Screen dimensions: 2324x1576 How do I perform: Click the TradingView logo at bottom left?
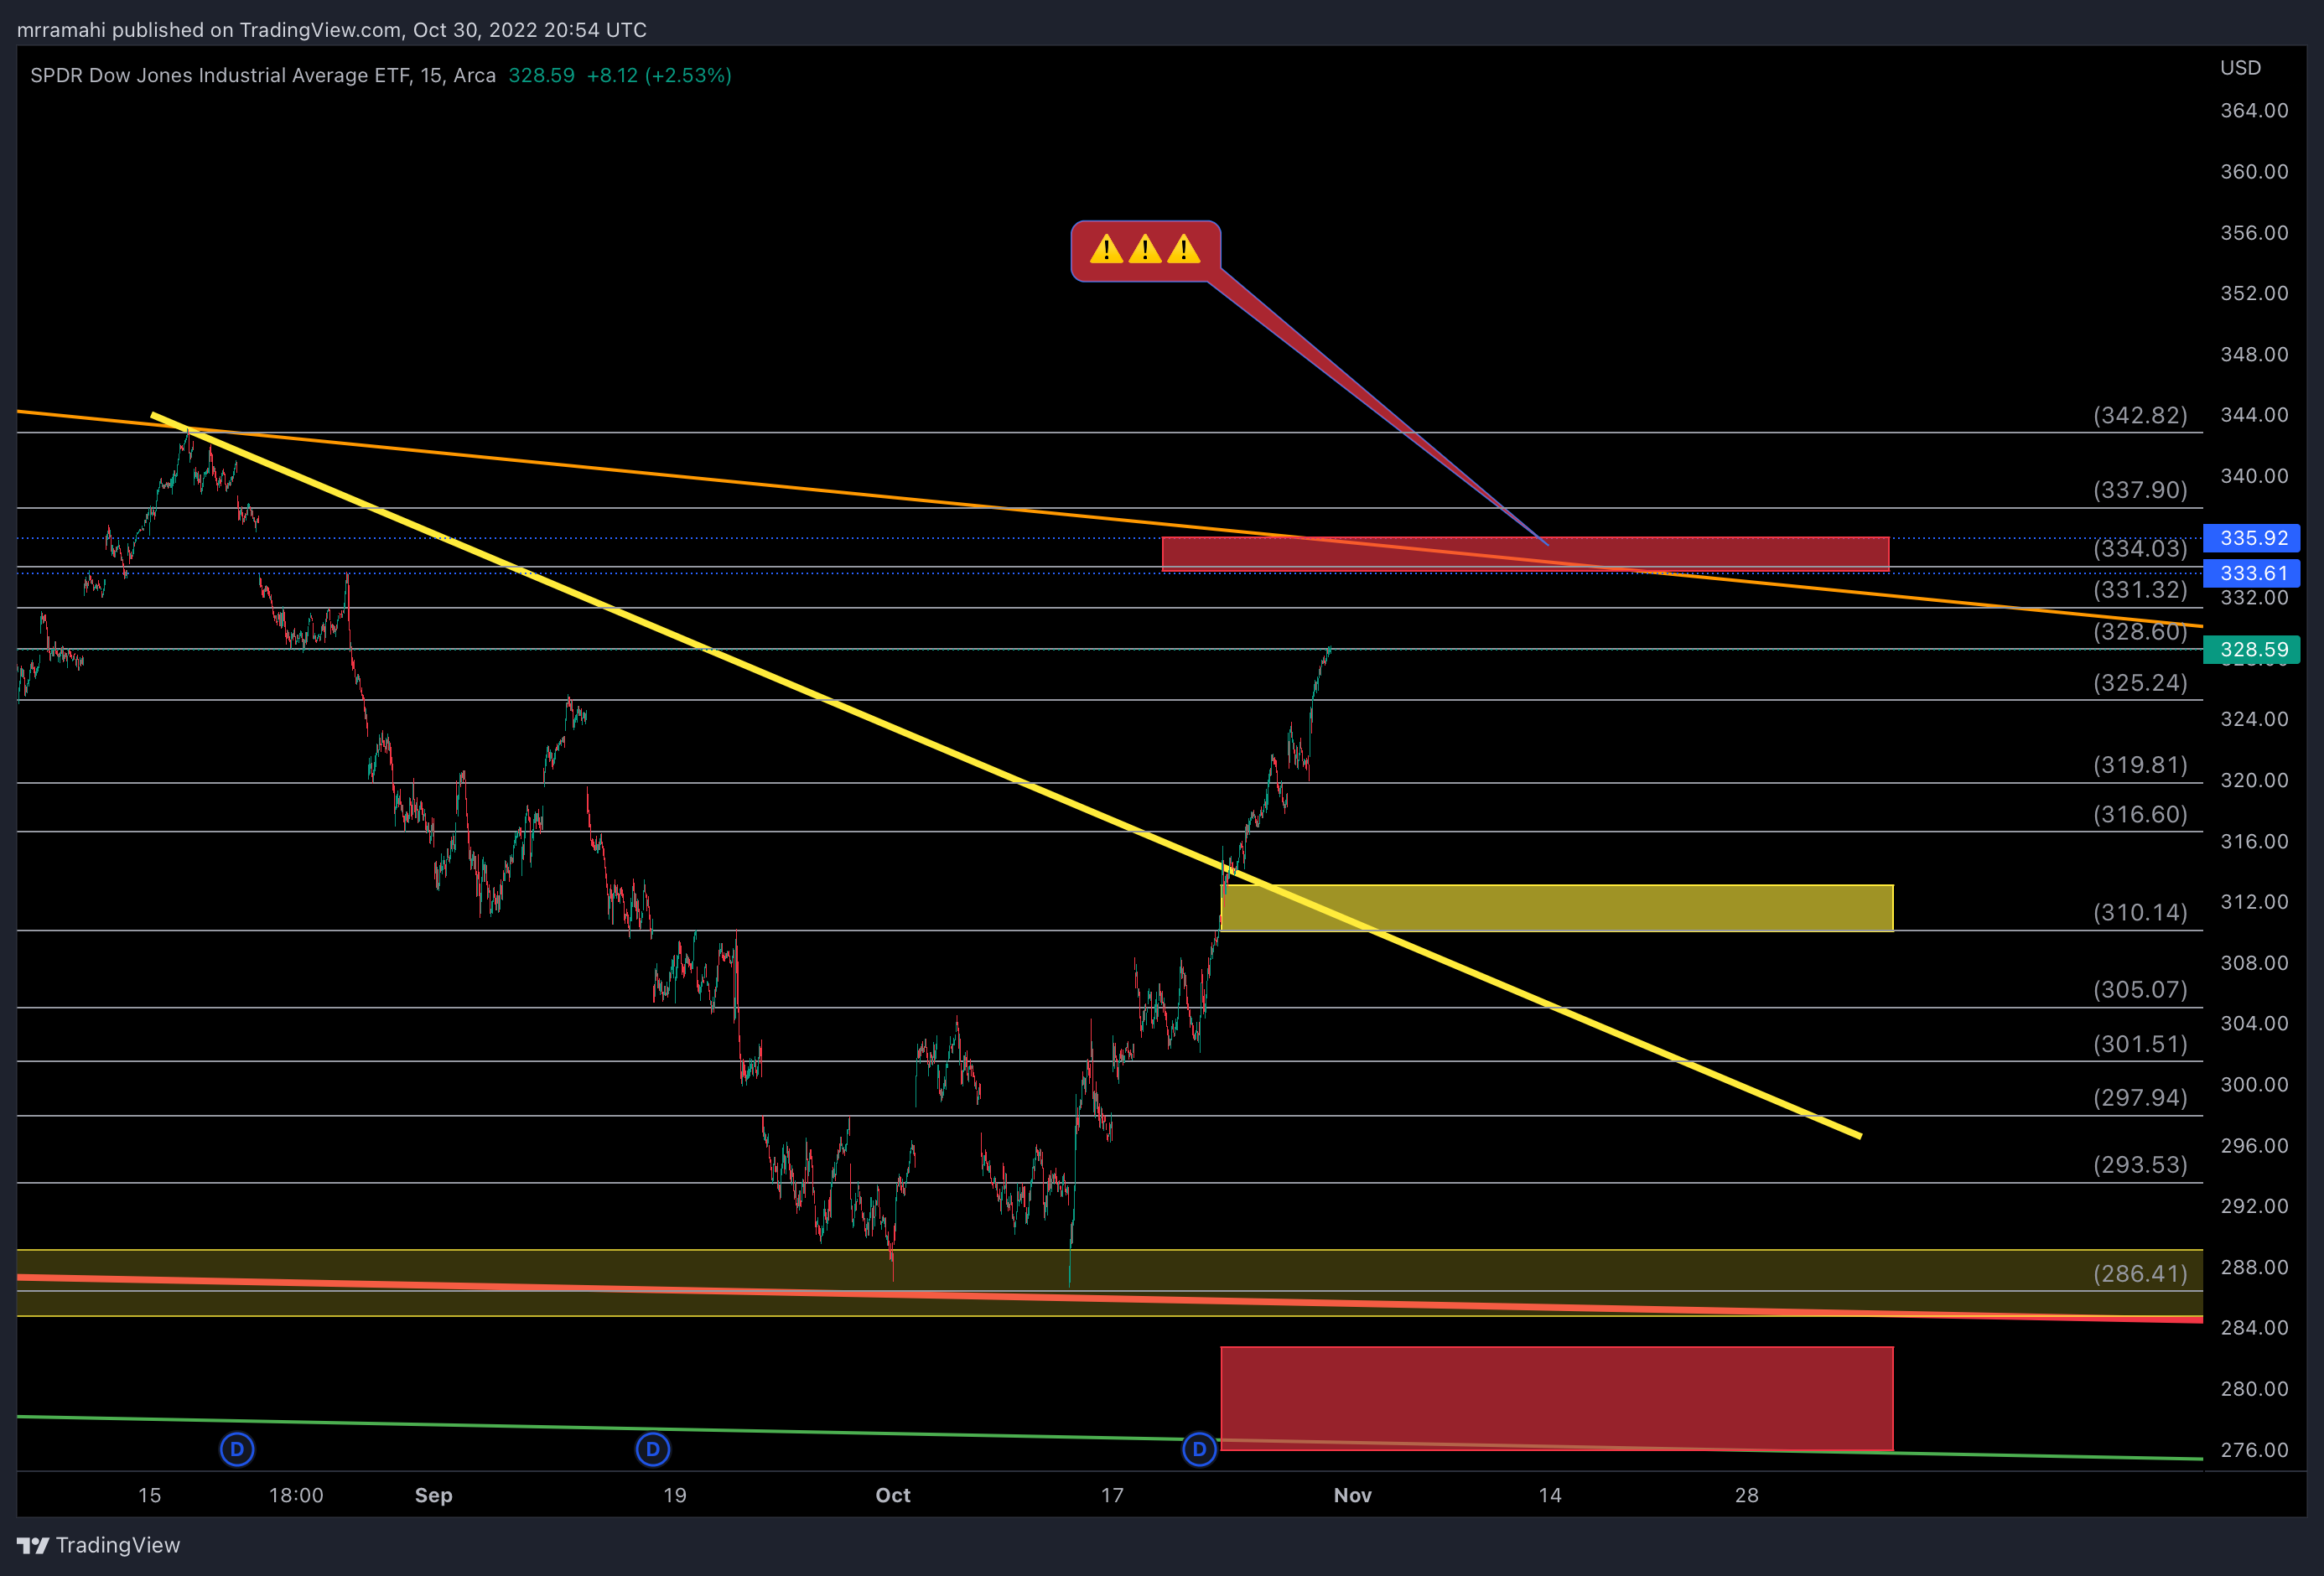pos(98,1545)
